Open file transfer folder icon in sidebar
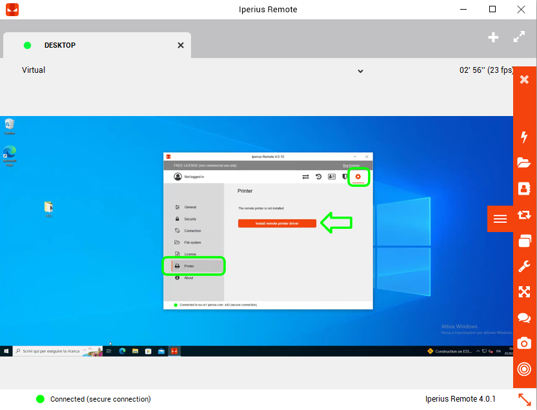 click(x=524, y=162)
